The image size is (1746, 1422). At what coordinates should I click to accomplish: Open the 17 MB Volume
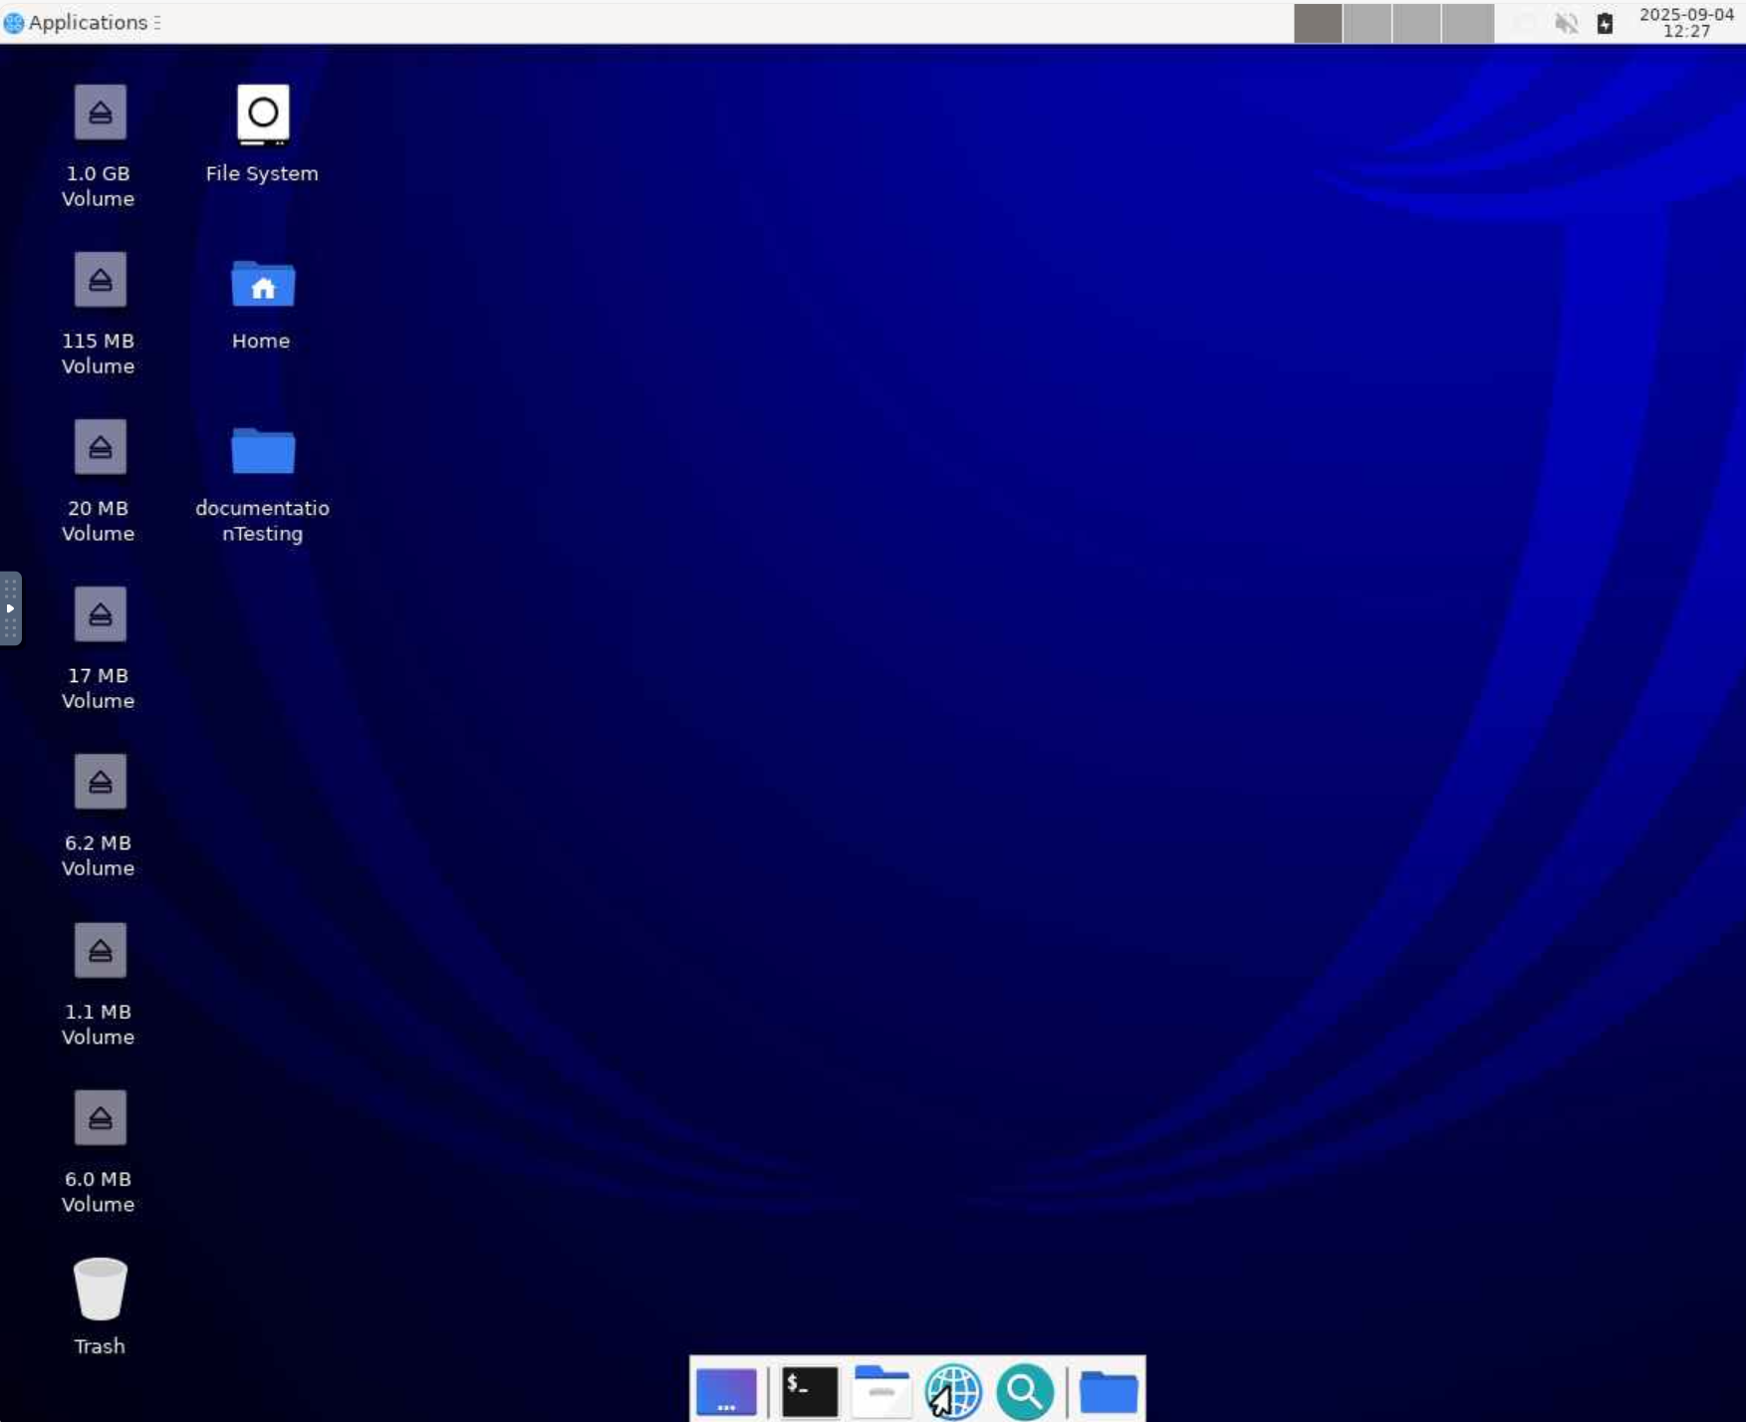tap(100, 613)
